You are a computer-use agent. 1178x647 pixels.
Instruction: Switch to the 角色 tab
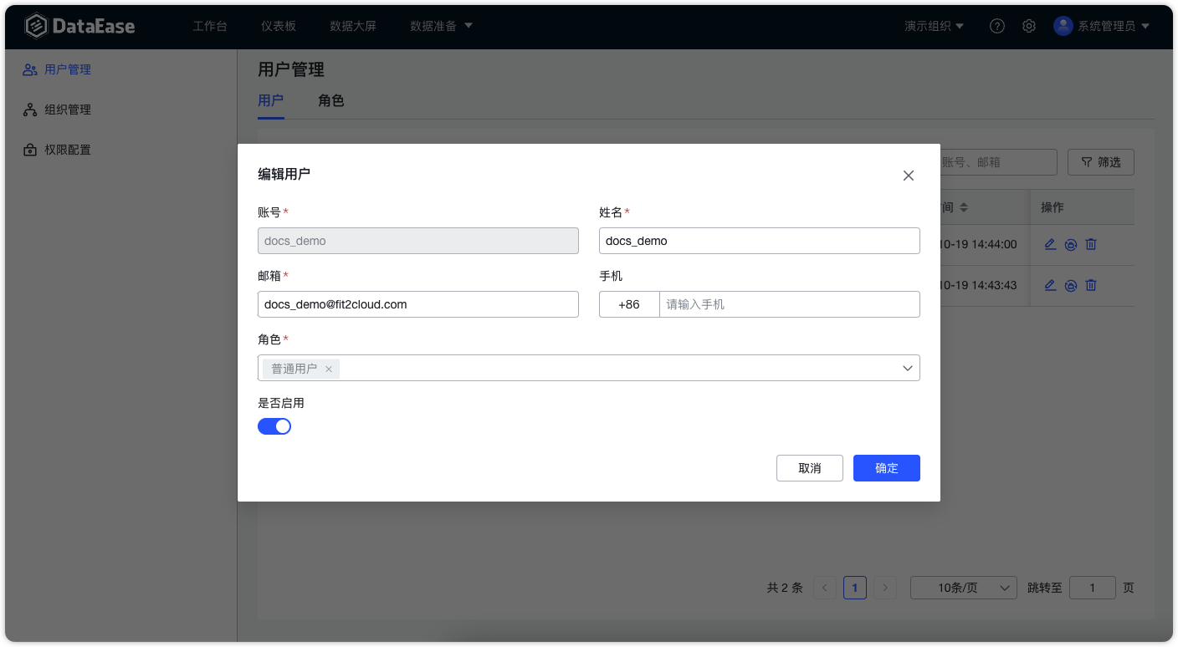331,100
